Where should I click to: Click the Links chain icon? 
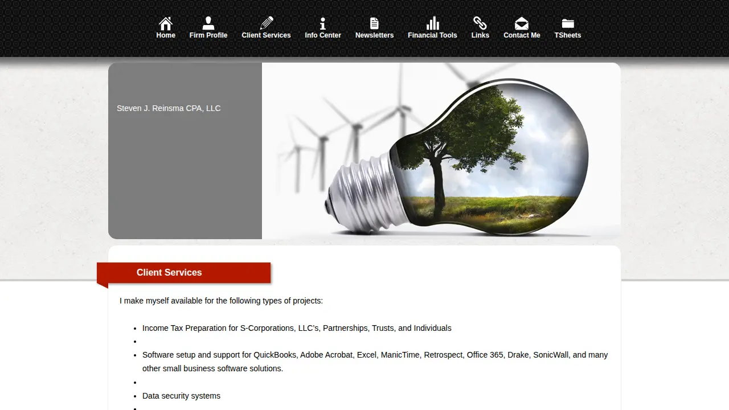click(480, 23)
